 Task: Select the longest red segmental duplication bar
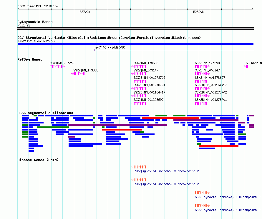(x=170, y=118)
